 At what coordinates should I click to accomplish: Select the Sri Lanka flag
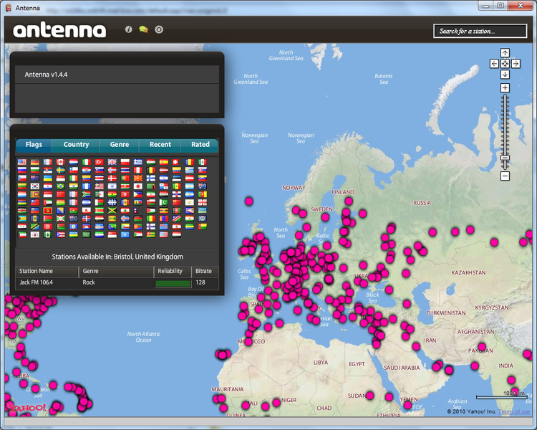pos(35,194)
